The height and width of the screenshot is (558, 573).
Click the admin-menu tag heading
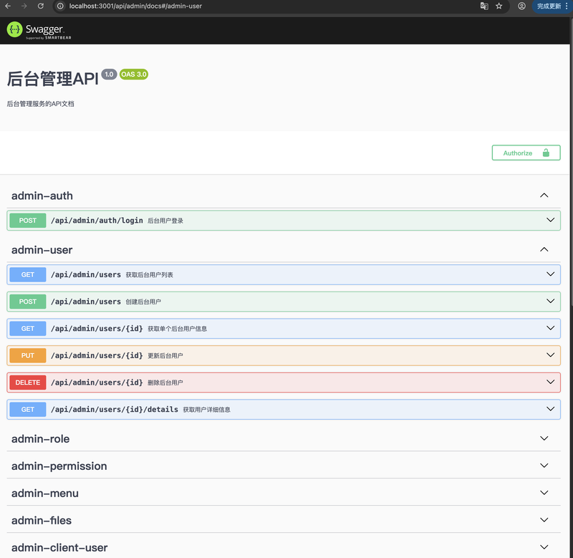point(45,494)
